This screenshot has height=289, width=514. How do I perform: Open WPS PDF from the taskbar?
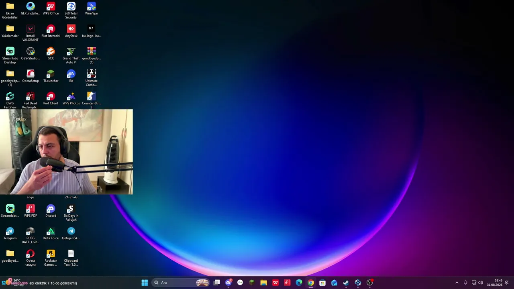(287, 283)
